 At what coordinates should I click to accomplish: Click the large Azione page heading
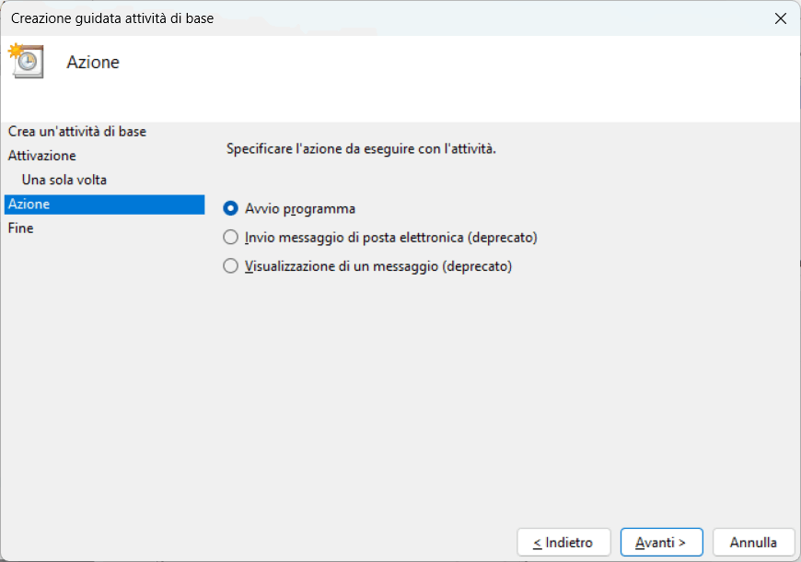click(x=93, y=63)
